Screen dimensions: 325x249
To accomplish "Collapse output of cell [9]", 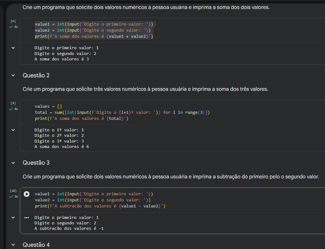I will point(13,130).
